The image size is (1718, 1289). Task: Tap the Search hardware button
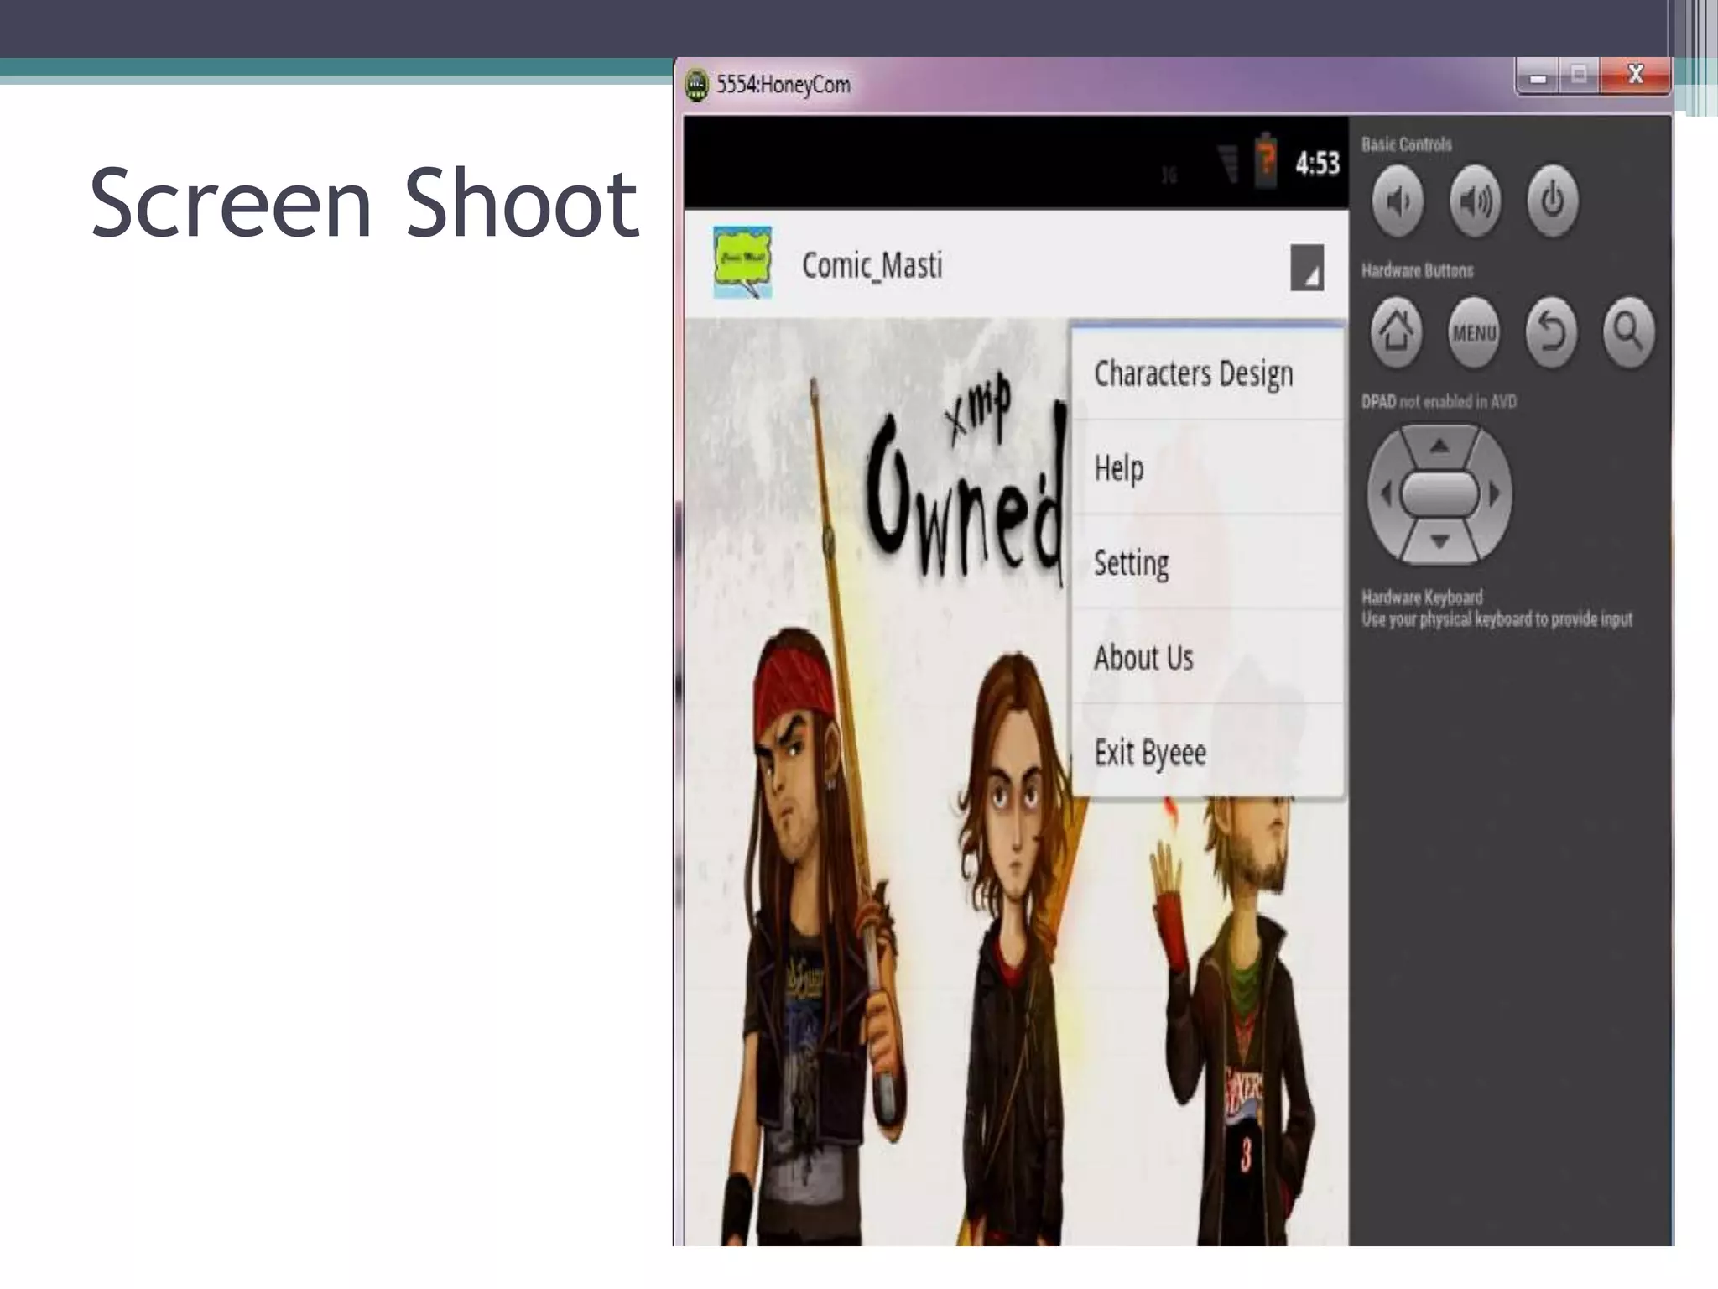tap(1628, 332)
